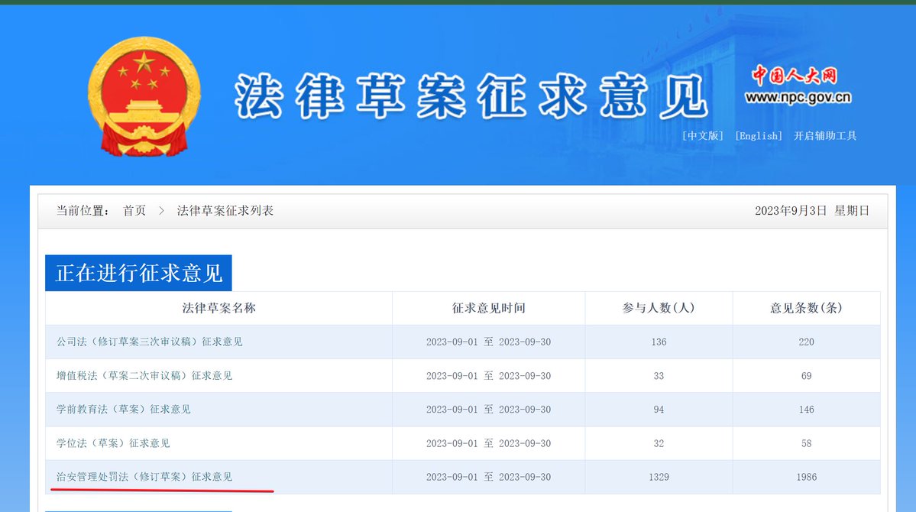Click the 参与人数（人） column header

point(659,308)
